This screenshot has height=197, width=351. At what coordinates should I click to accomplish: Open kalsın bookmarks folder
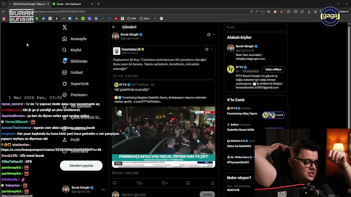click(x=145, y=19)
